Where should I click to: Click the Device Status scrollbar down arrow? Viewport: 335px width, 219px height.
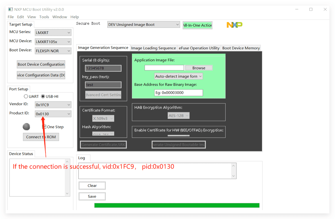[x=67, y=194]
